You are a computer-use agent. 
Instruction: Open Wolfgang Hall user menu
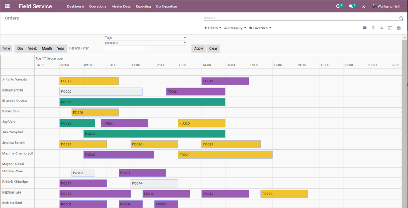click(x=388, y=6)
